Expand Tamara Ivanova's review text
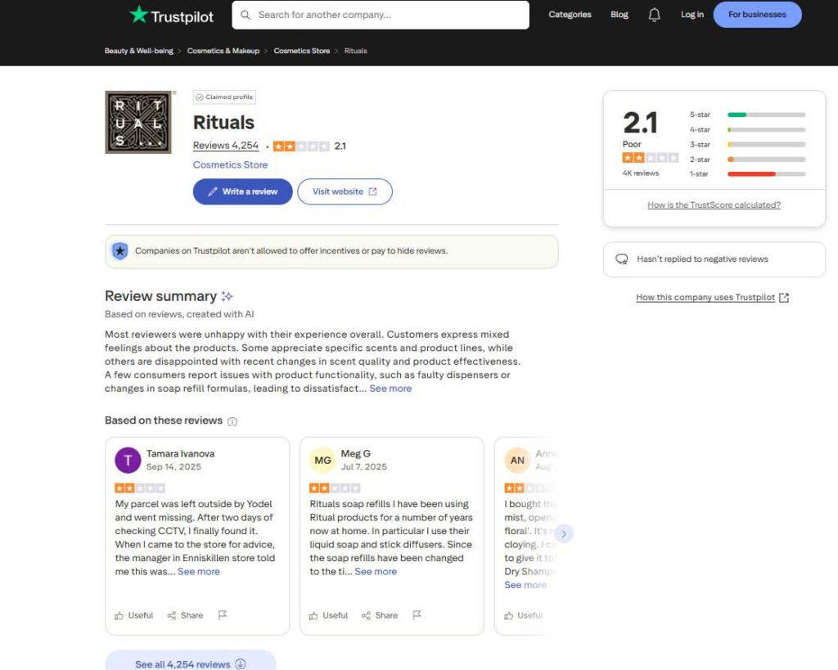838x670 pixels. pyautogui.click(x=199, y=571)
